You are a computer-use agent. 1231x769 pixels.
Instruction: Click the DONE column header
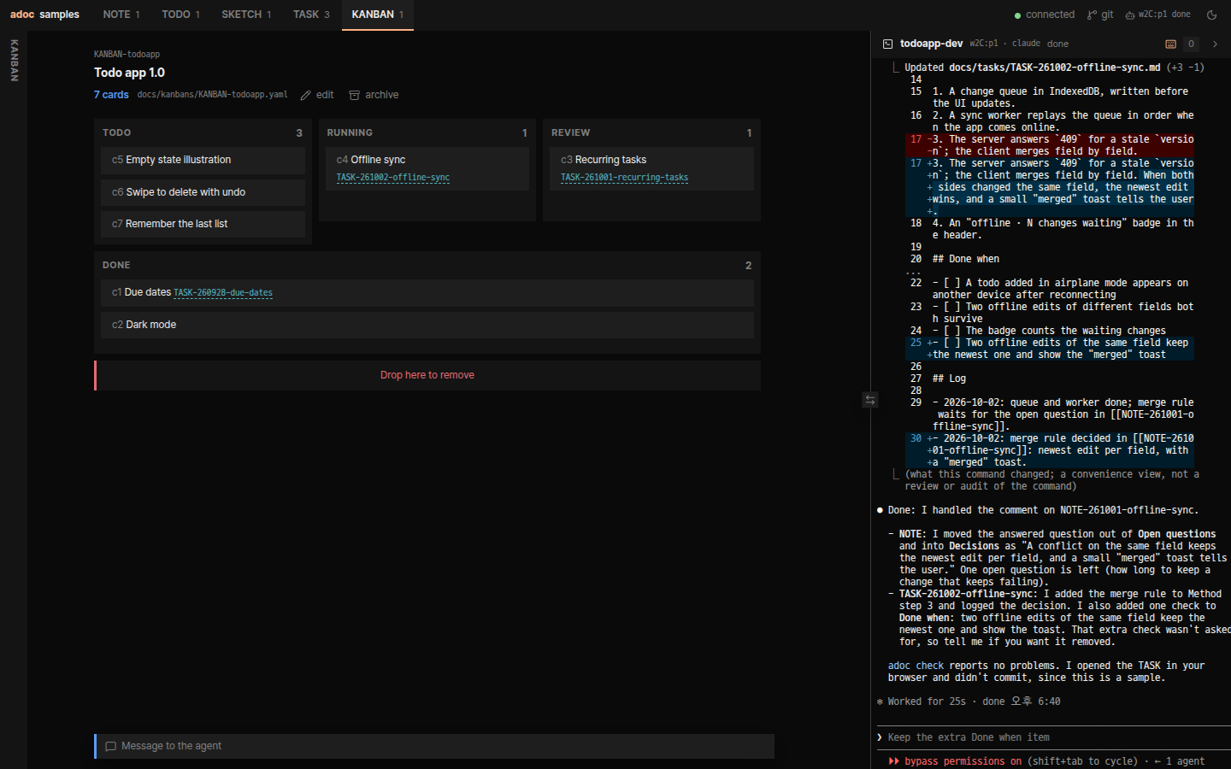427,265
